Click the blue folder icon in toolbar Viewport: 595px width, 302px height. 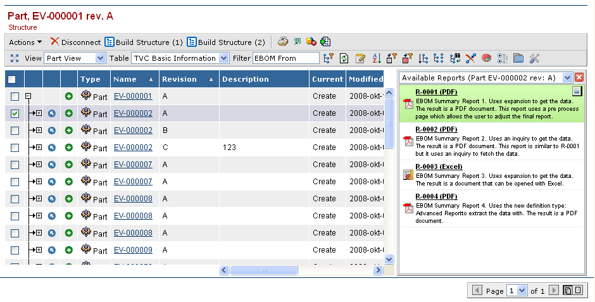pos(518,58)
